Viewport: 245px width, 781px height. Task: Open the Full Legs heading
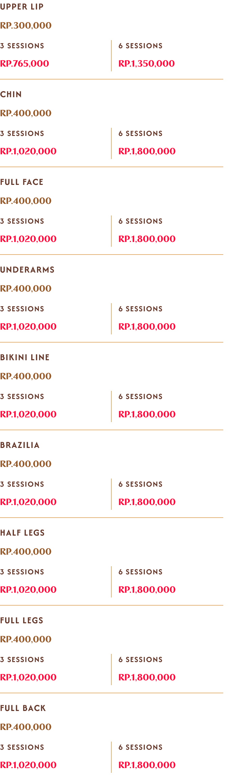22,621
